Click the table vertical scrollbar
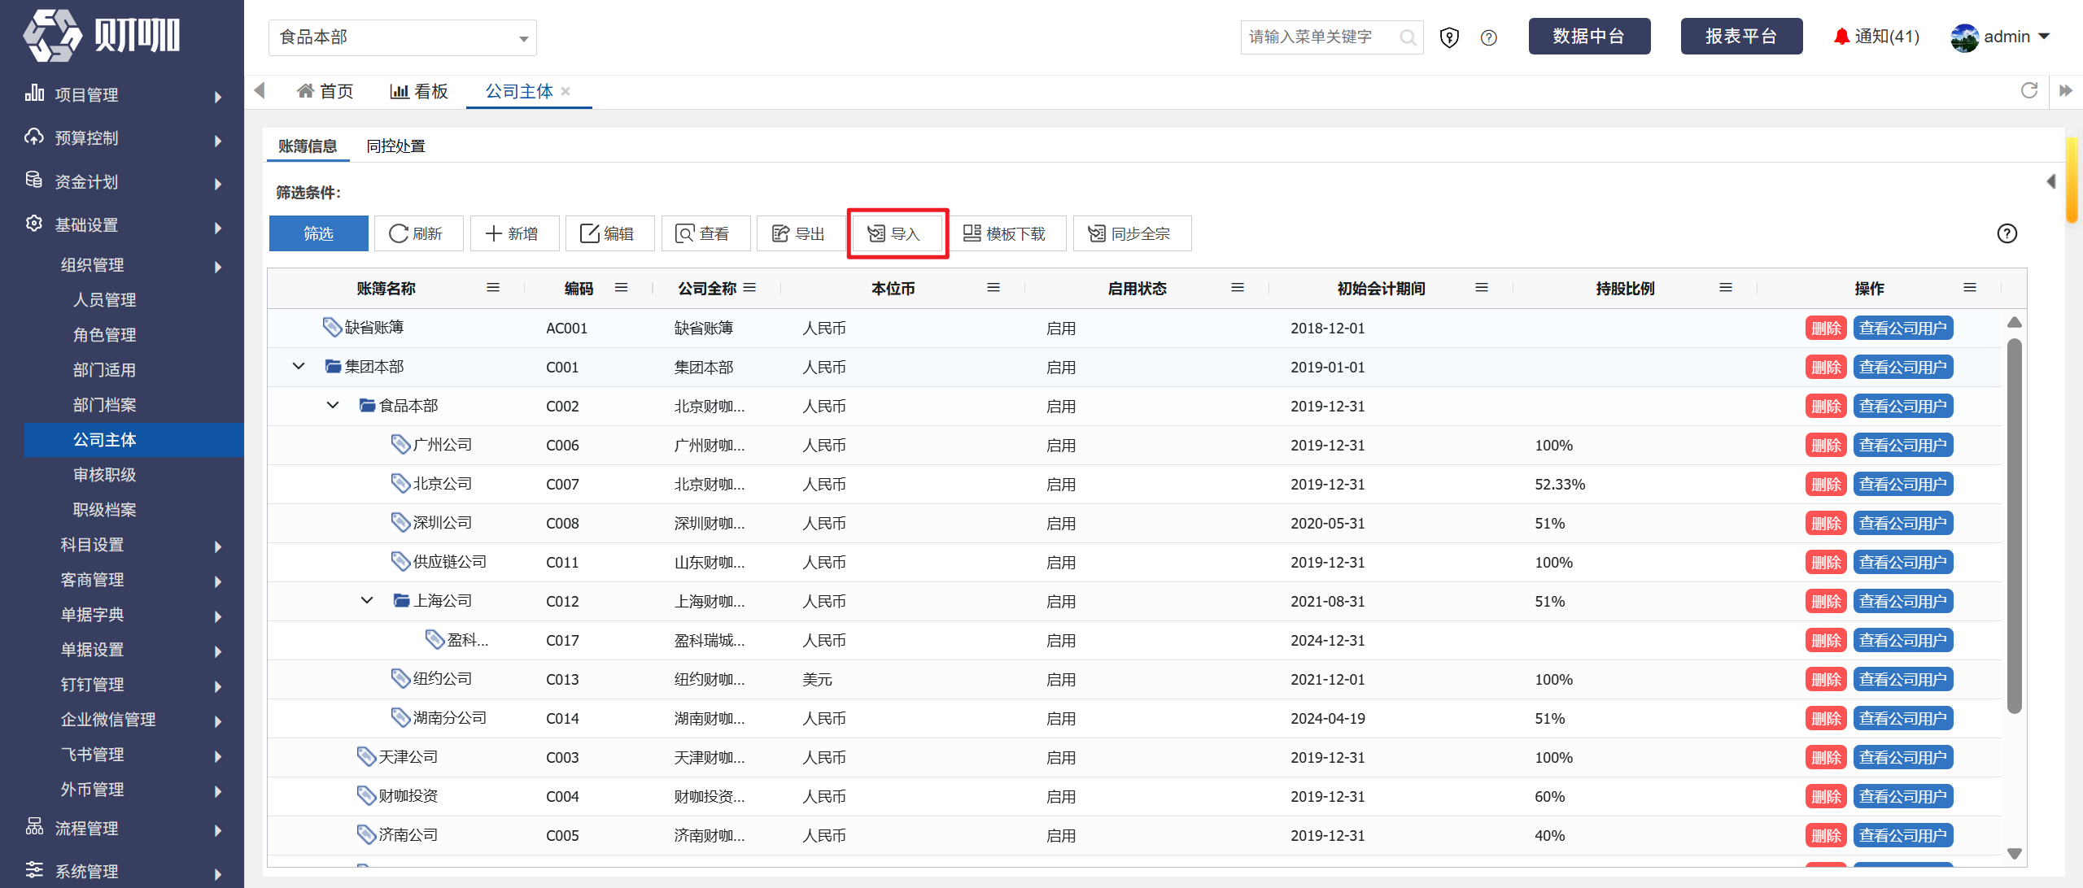The image size is (2083, 888). pyautogui.click(x=2015, y=525)
